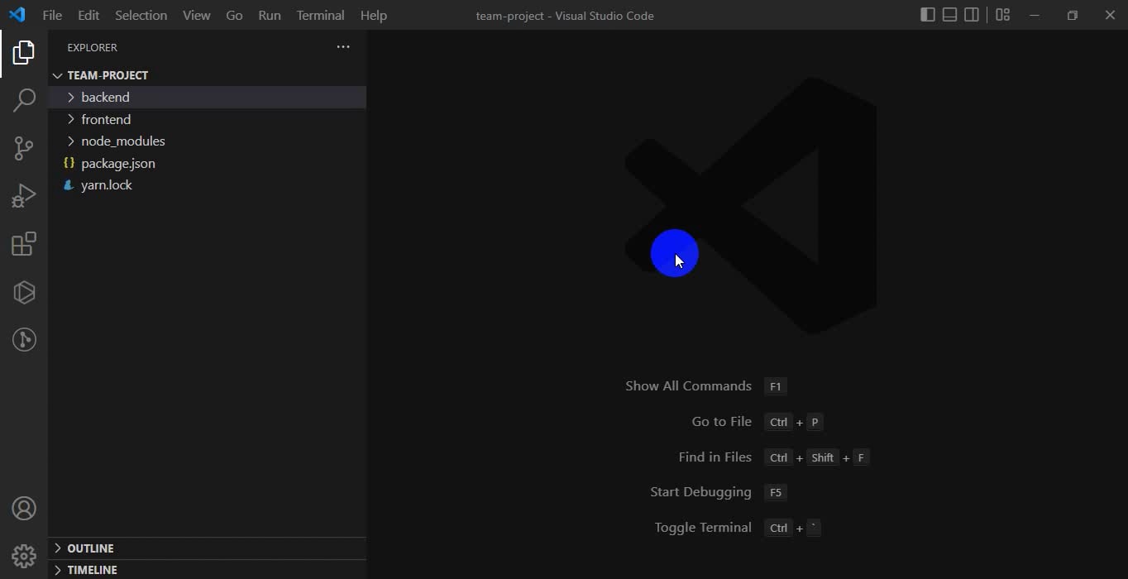Open the Run menu
The image size is (1128, 579).
tap(270, 15)
